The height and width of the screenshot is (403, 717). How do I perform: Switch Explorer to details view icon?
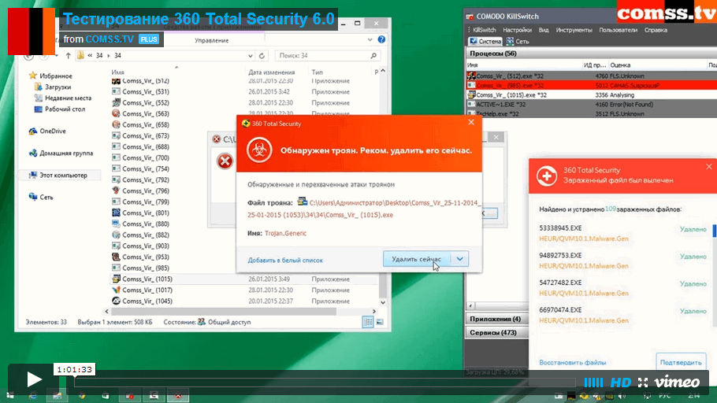[368, 322]
